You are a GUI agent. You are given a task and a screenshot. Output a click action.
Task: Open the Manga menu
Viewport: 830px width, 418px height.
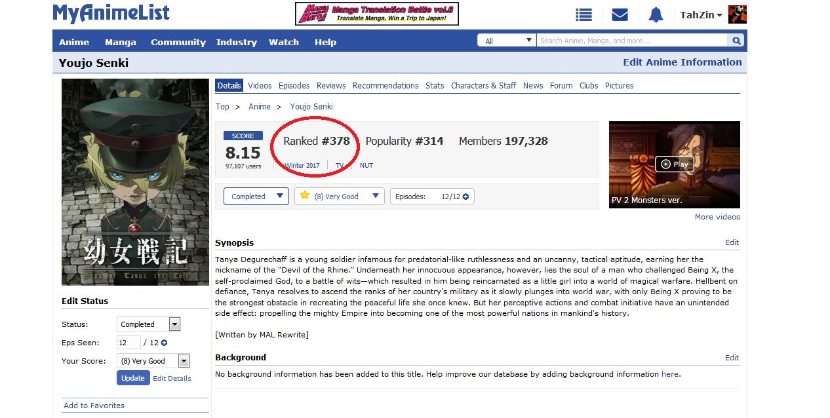pyautogui.click(x=121, y=42)
